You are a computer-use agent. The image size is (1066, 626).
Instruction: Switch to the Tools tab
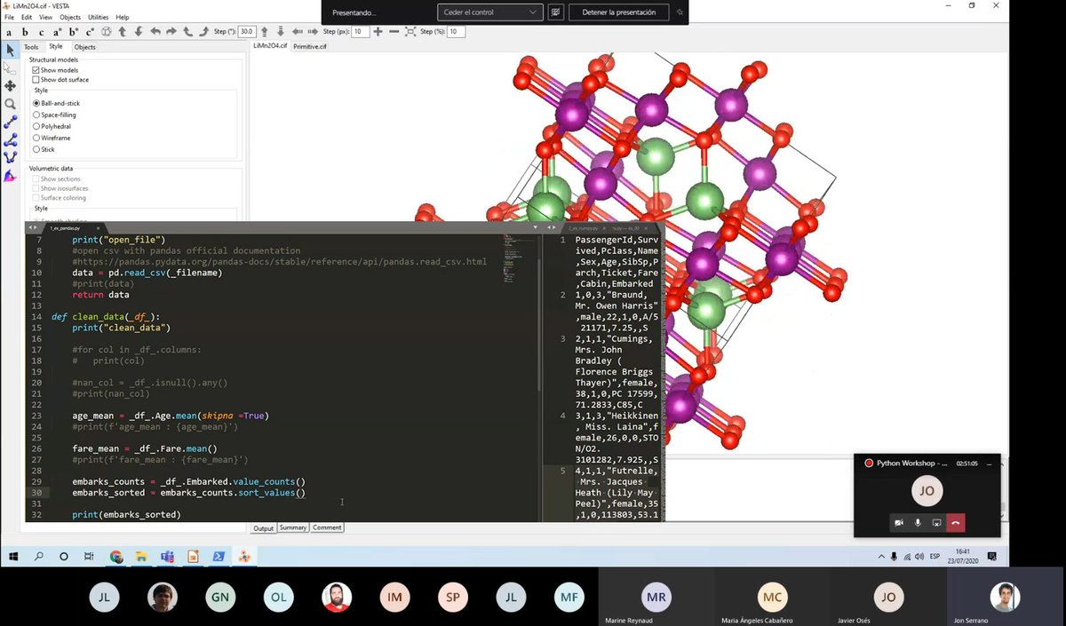click(31, 47)
